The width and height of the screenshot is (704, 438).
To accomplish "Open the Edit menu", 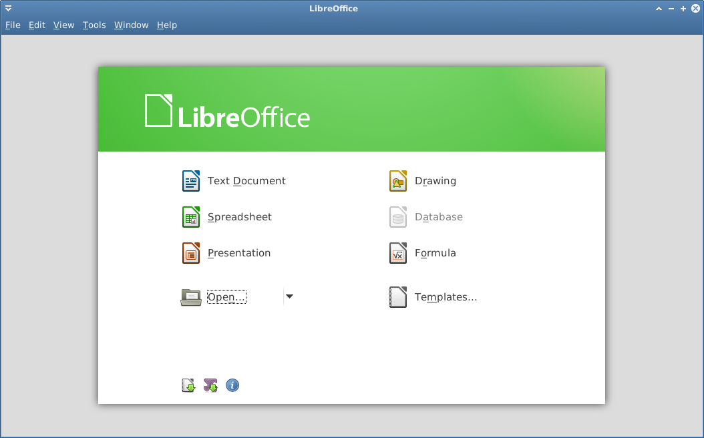I will click(37, 25).
